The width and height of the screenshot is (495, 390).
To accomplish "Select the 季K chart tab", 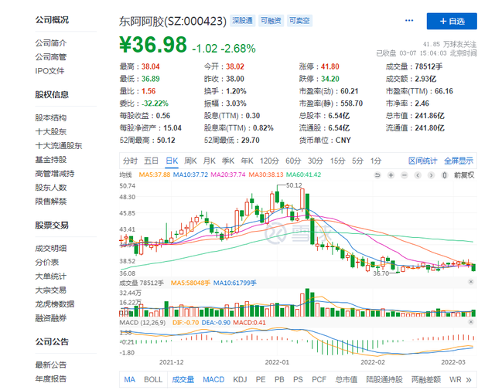I will tap(228, 161).
